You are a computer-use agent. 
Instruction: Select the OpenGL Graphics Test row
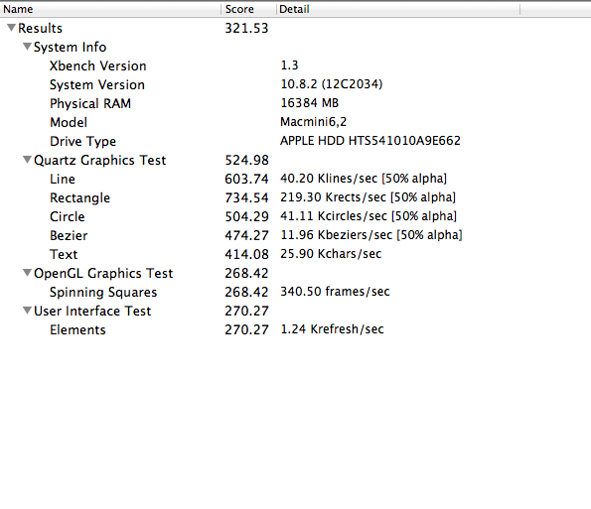[x=296, y=273]
